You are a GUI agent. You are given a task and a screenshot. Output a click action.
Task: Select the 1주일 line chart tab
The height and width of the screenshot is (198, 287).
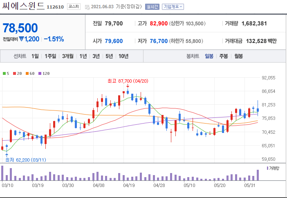tap(50, 56)
